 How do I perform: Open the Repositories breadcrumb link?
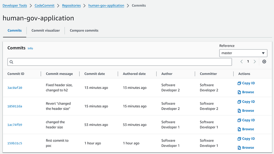(71, 6)
